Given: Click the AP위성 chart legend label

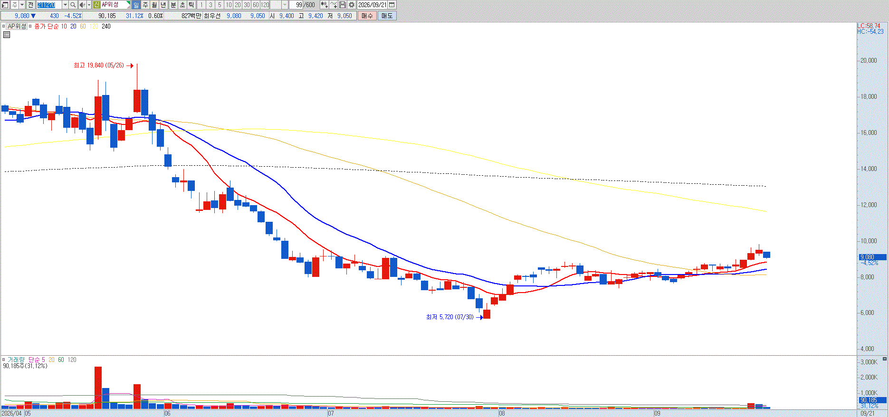Looking at the screenshot, I should [x=17, y=27].
